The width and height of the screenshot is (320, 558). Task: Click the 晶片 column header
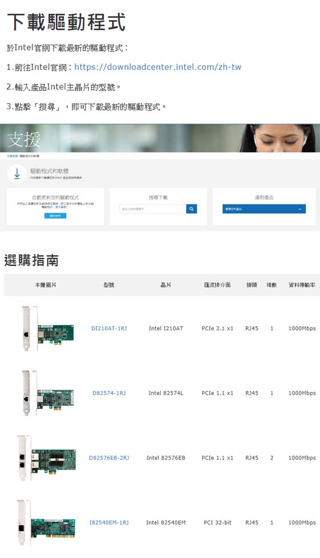166,284
